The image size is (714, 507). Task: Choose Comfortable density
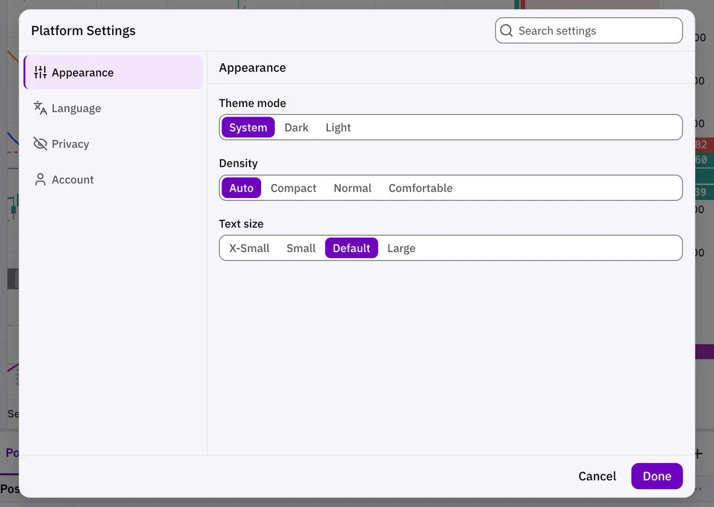pyautogui.click(x=421, y=188)
